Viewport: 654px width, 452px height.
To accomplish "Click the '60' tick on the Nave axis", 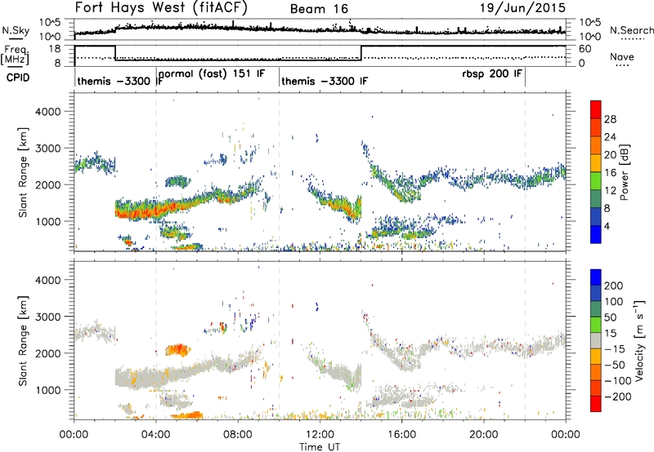I will pos(585,49).
